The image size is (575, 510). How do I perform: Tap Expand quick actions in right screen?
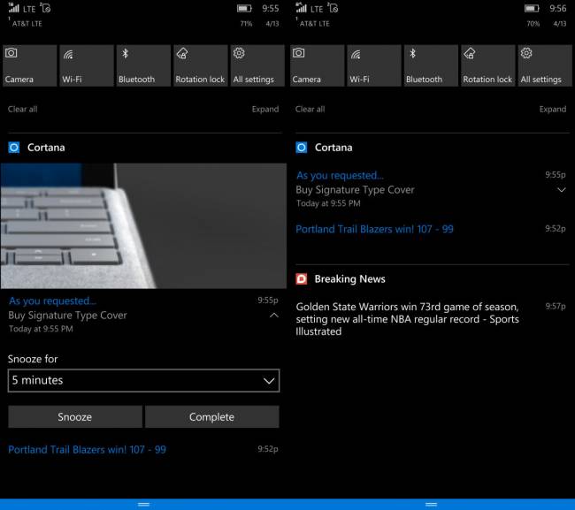pos(553,110)
